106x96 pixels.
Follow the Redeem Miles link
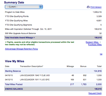click(x=92, y=42)
